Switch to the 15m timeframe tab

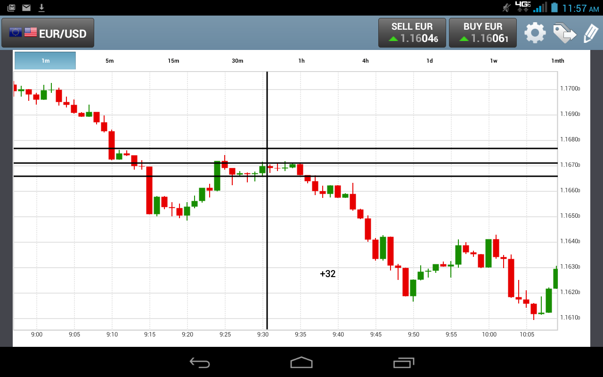[x=173, y=61]
